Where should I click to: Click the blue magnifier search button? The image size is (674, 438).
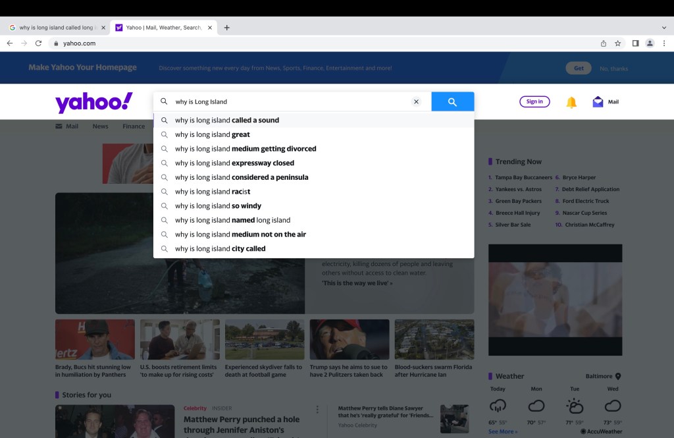click(x=452, y=102)
